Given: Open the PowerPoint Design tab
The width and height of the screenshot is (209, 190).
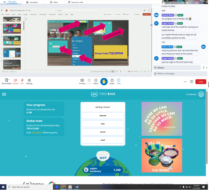Looking at the screenshot, I should [26, 14].
